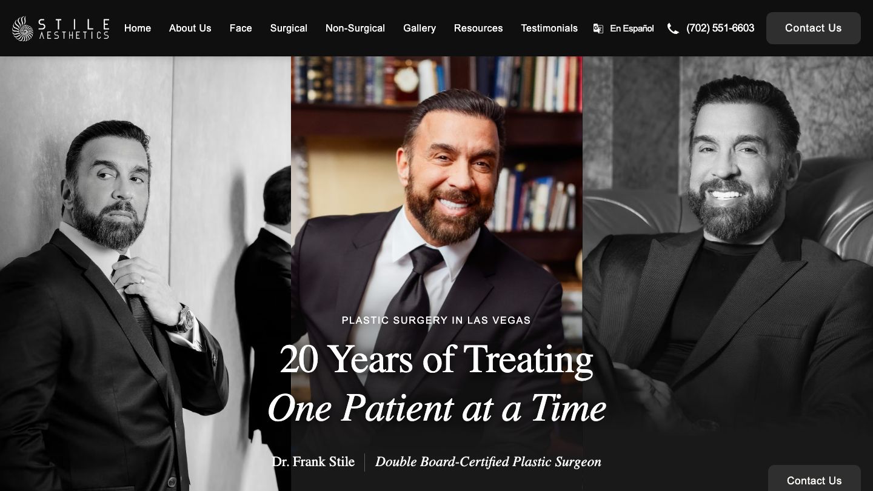
Task: View the Testimonials page
Action: point(549,28)
